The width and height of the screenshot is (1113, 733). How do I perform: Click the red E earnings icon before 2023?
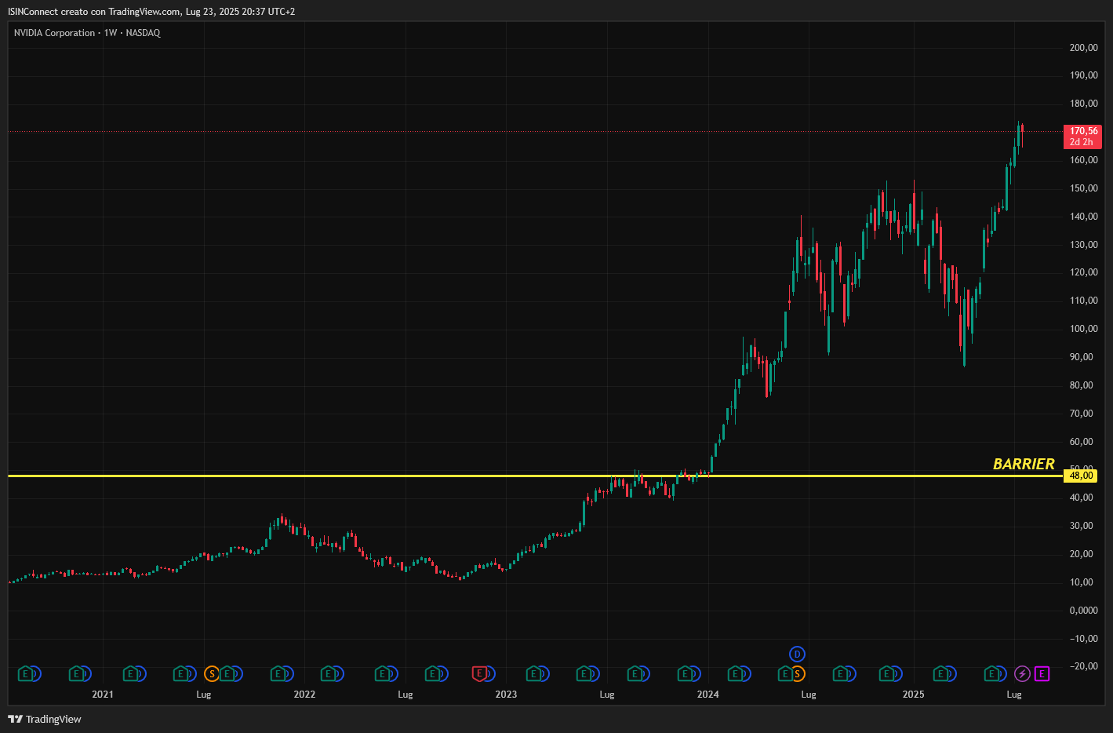pyautogui.click(x=478, y=673)
